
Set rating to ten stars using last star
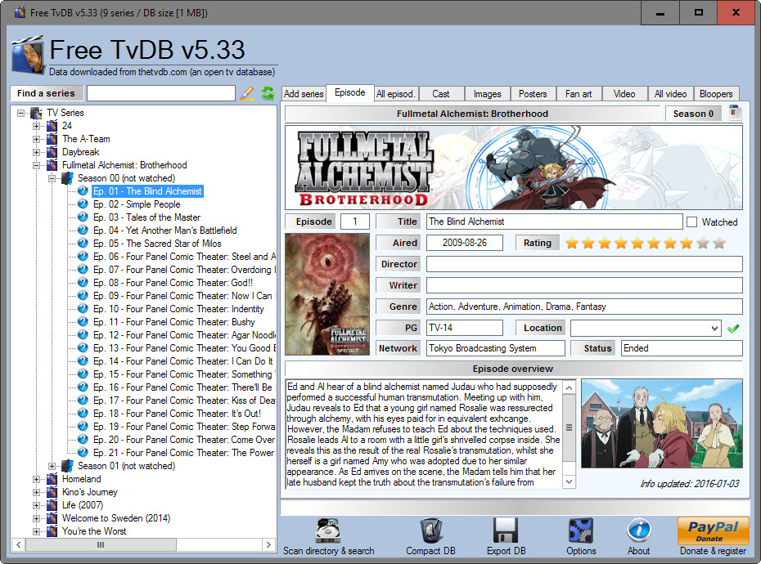pyautogui.click(x=718, y=243)
